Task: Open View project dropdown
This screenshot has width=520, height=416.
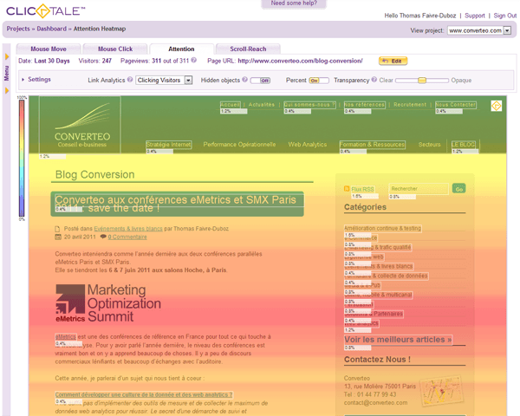Action: [479, 30]
